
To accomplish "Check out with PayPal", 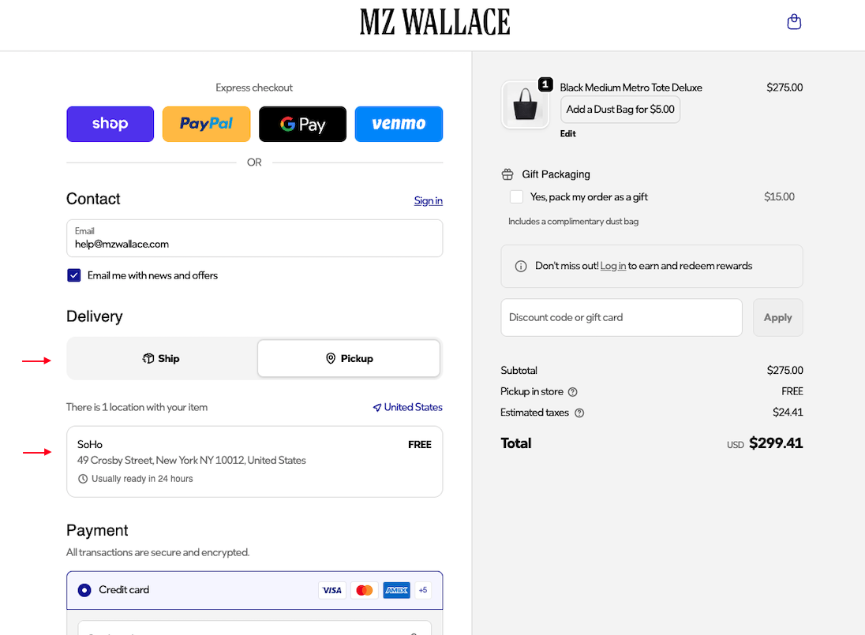I will (x=206, y=124).
